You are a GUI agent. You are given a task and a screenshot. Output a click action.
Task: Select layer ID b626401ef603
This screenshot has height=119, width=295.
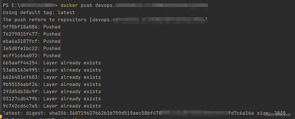(x=20, y=77)
